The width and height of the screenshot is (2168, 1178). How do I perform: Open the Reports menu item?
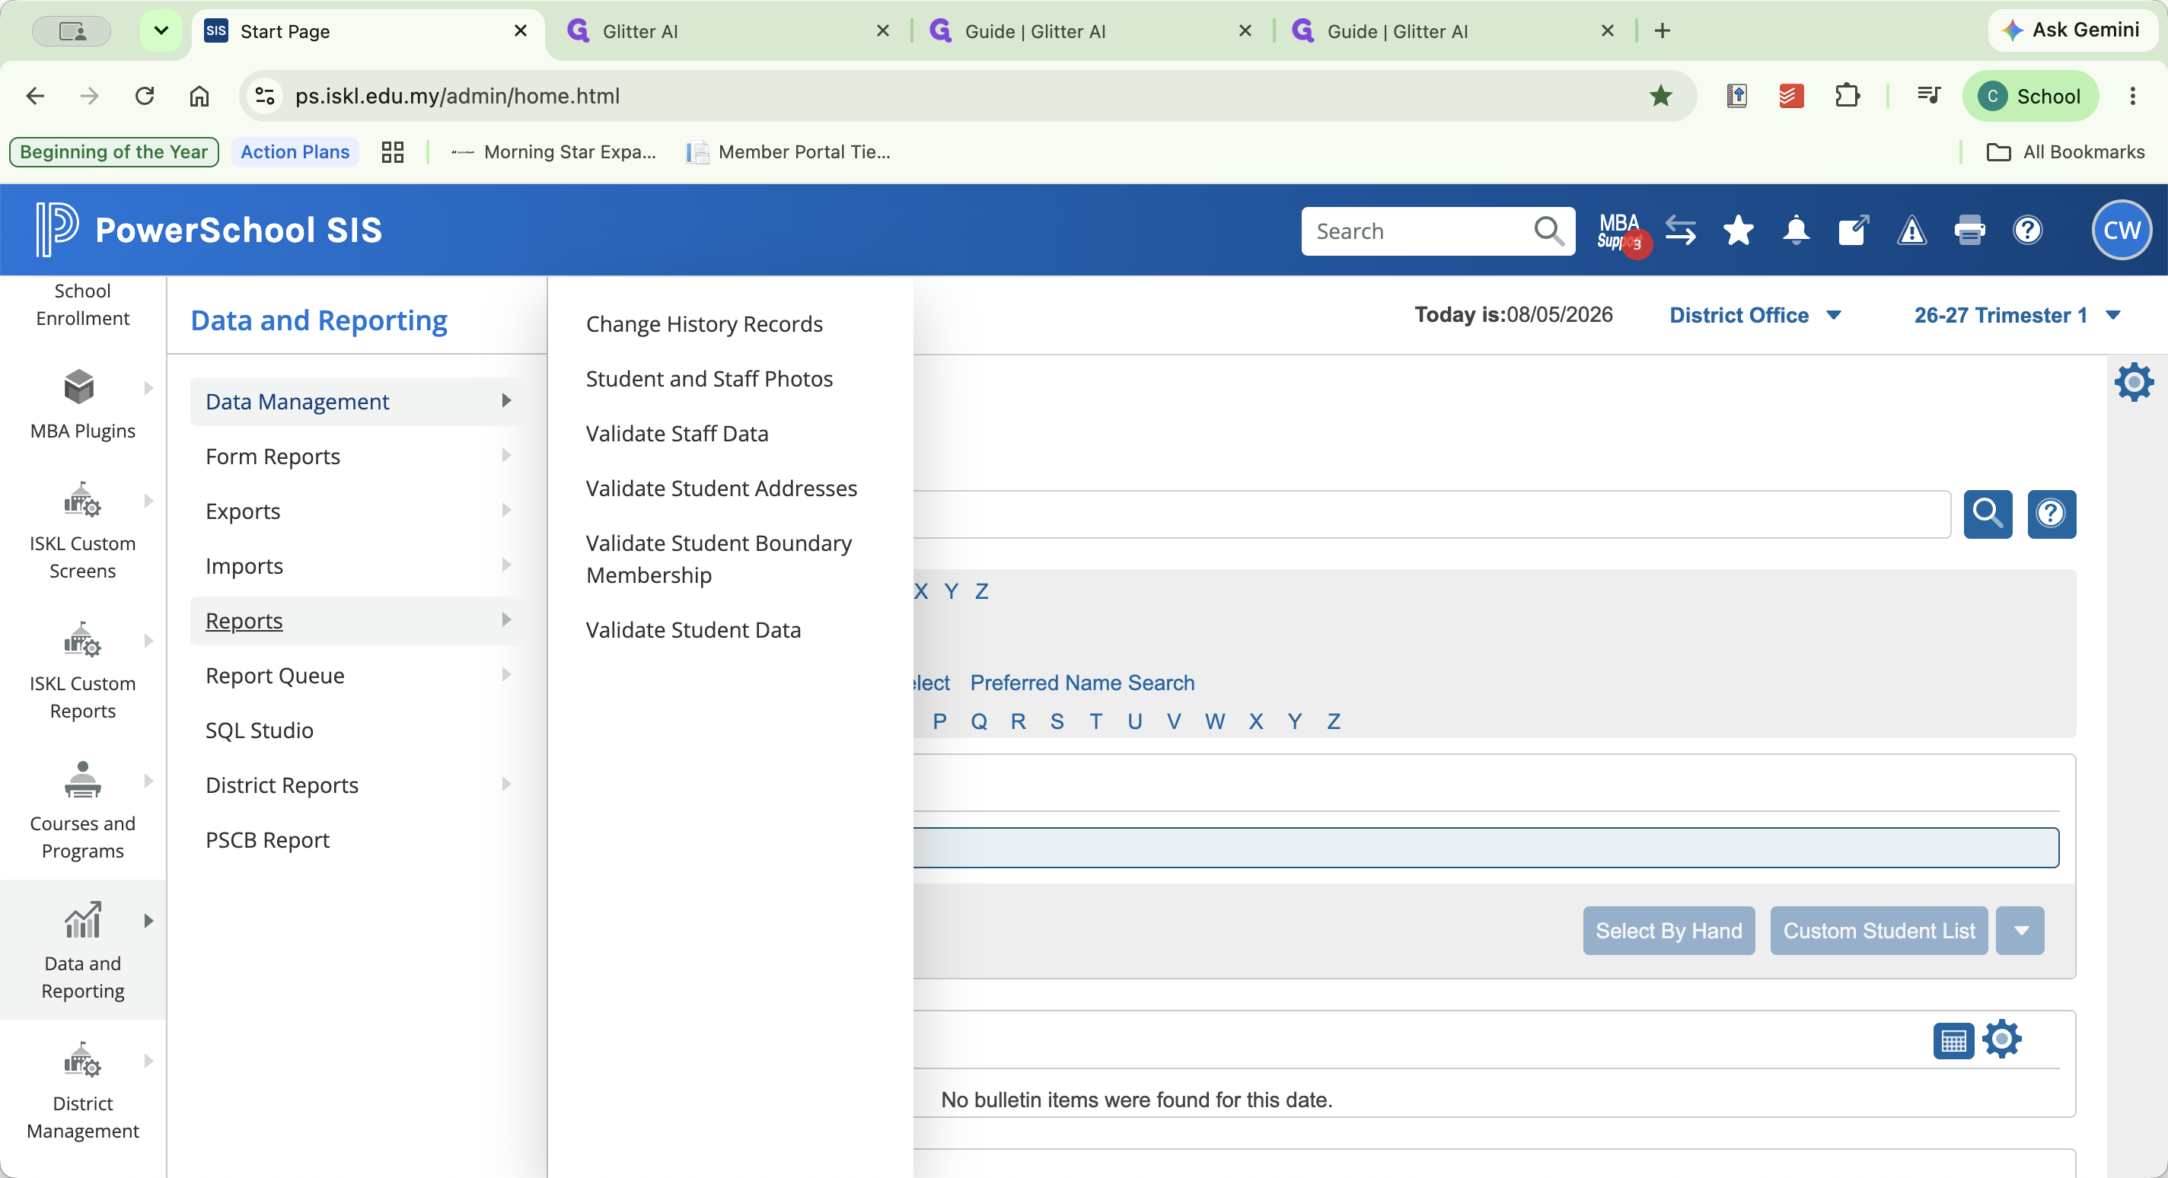(357, 621)
